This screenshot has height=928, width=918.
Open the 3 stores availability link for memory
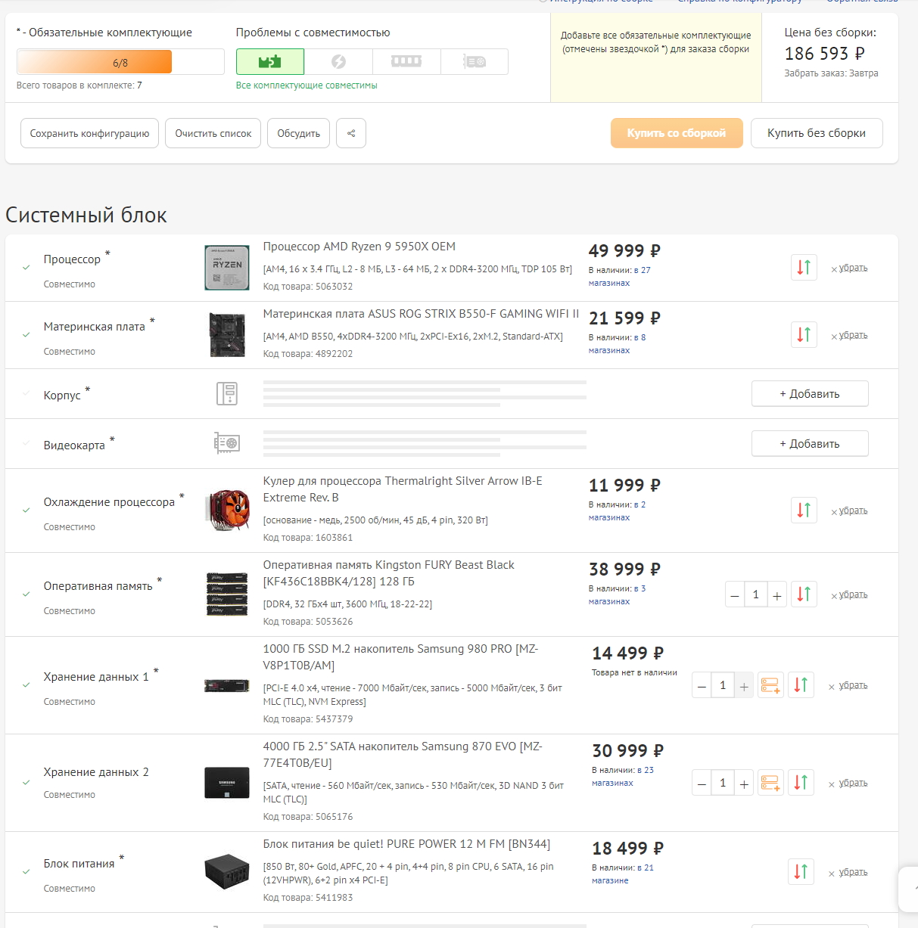(618, 594)
